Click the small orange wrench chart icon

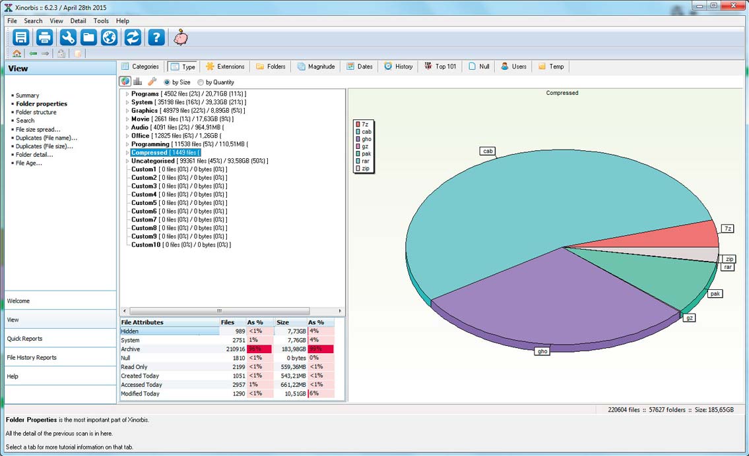[152, 82]
